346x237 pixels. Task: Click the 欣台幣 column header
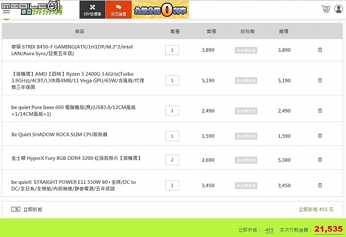[x=247, y=31]
